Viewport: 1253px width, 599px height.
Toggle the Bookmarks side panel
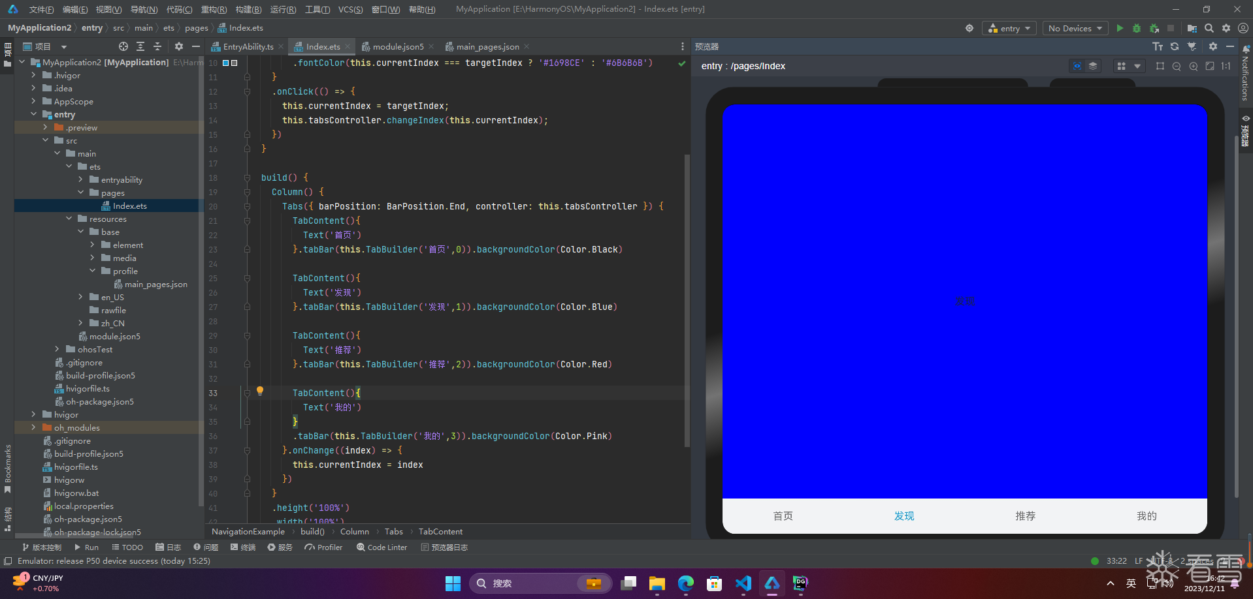pos(8,468)
